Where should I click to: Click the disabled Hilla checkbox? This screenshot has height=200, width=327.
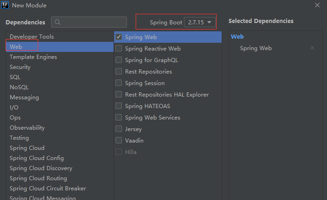coord(119,152)
